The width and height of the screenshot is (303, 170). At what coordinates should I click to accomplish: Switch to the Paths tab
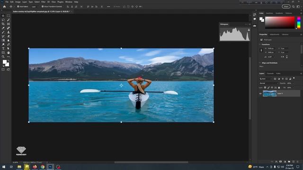tap(278, 74)
